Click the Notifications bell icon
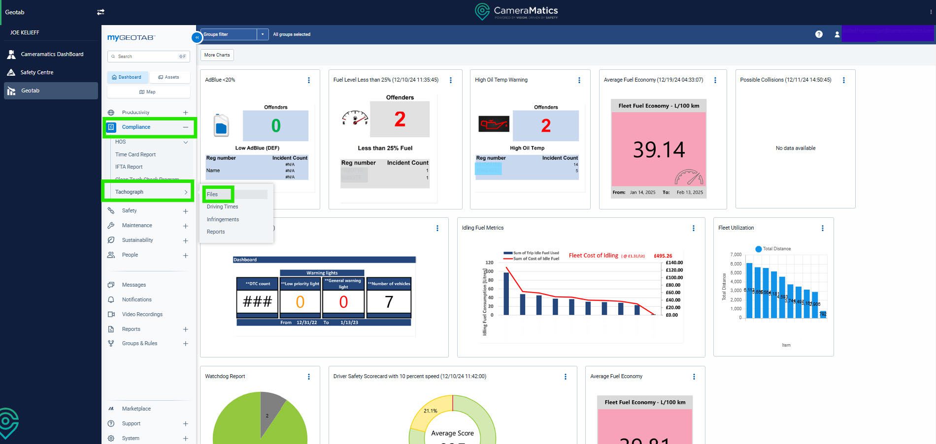This screenshot has width=936, height=444. (x=111, y=299)
